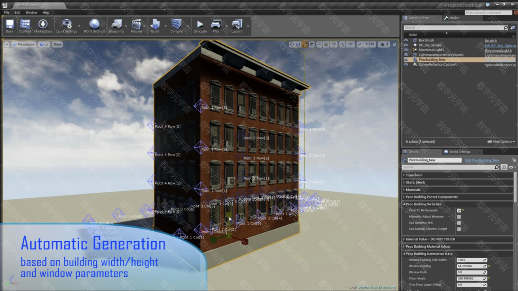This screenshot has height=291, width=518.
Task: Click the Blueprints toolbar icon
Action: 117,26
